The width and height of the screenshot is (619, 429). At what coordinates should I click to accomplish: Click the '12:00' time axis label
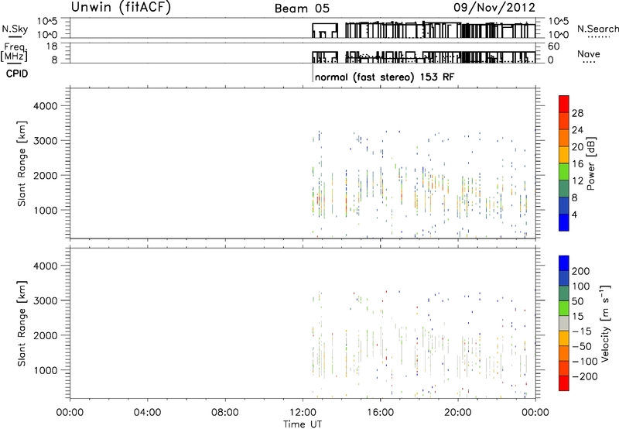coord(303,413)
